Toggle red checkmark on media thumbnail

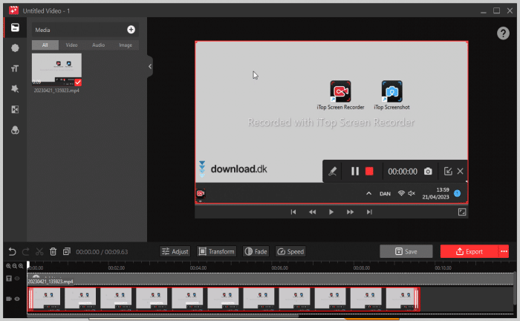78,82
